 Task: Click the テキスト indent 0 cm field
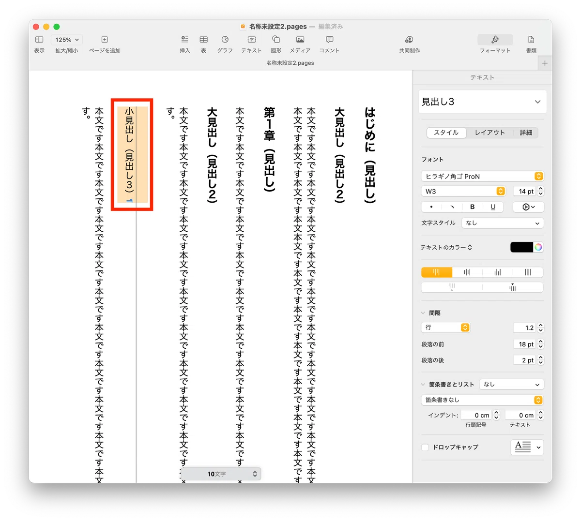521,415
